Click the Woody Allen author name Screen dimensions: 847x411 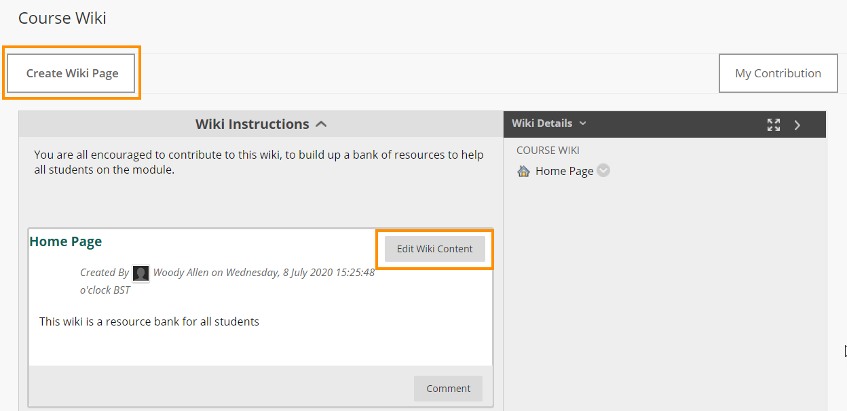[x=181, y=273]
